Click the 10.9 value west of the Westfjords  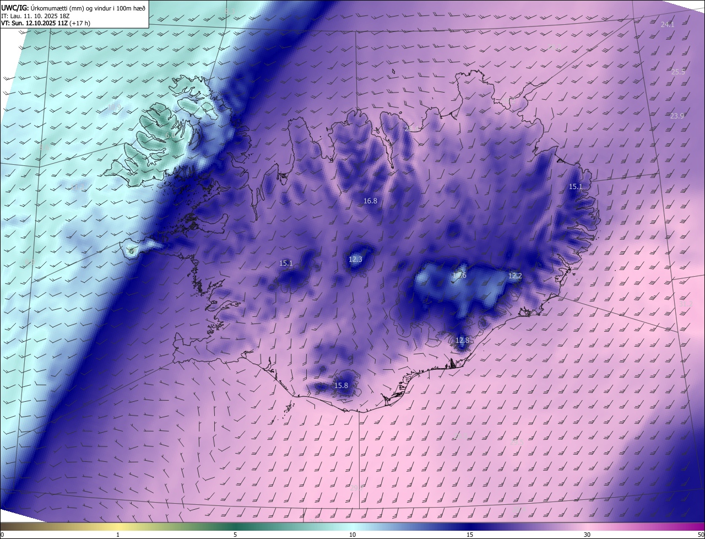click(x=114, y=106)
